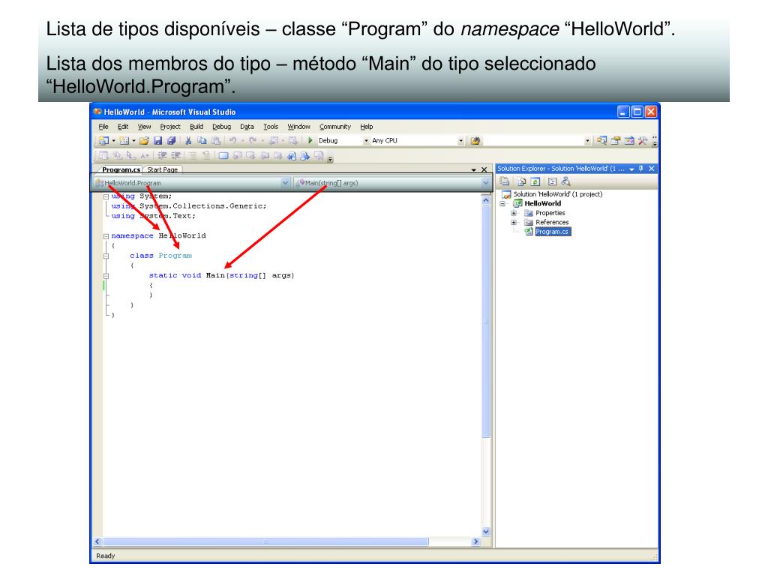The height and width of the screenshot is (576, 768).
Task: Select Program.cs in Solution Explorer
Action: [551, 232]
